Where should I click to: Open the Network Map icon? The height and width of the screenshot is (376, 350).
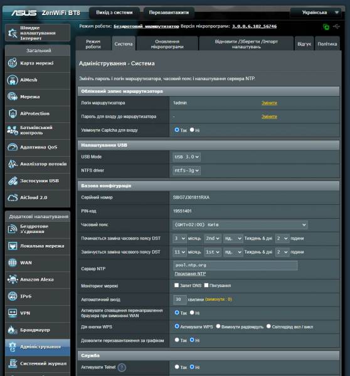pos(13,63)
